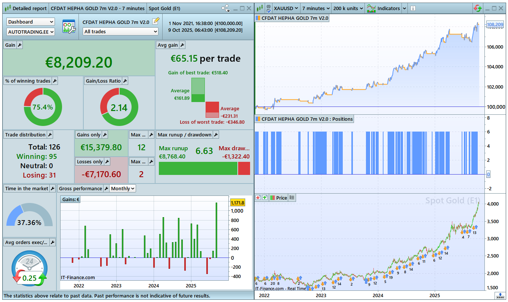The image size is (508, 302).
Task: Click the Price label button
Action: pyautogui.click(x=279, y=198)
